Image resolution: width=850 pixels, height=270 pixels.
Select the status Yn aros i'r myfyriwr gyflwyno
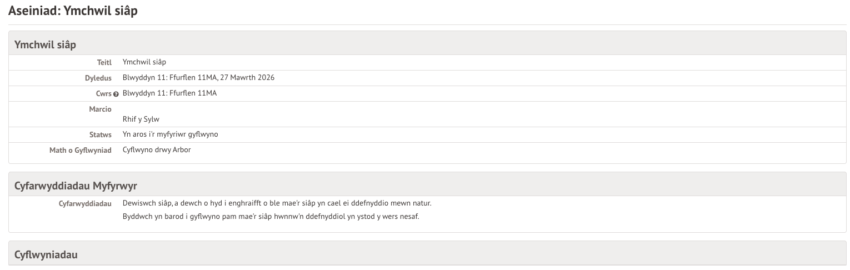(x=170, y=134)
